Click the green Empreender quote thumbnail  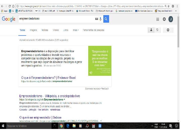pyautogui.click(x=100, y=61)
